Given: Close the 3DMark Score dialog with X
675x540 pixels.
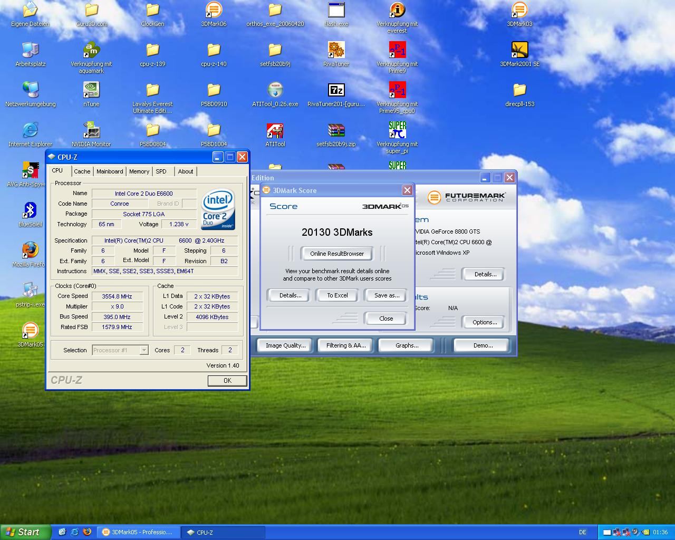Looking at the screenshot, I should (407, 190).
